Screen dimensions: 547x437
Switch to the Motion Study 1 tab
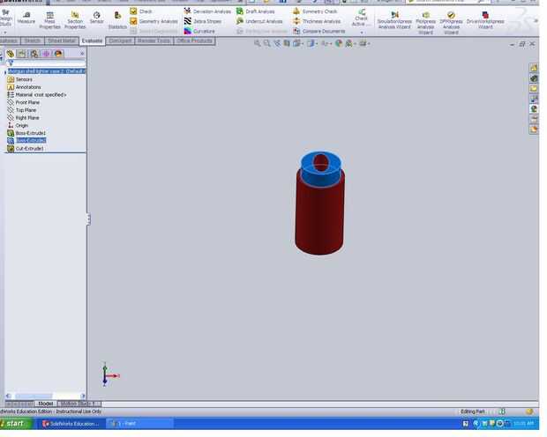tap(79, 404)
